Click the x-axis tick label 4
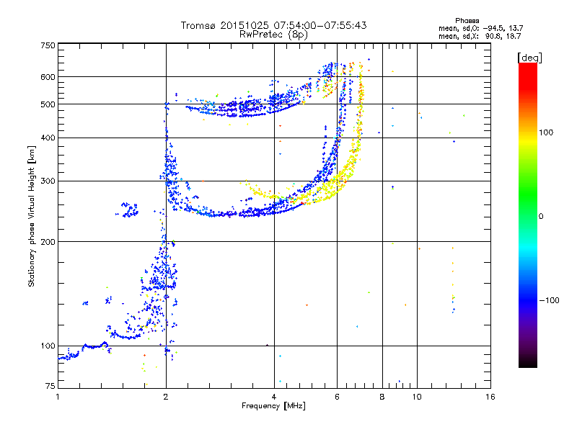 pyautogui.click(x=274, y=396)
